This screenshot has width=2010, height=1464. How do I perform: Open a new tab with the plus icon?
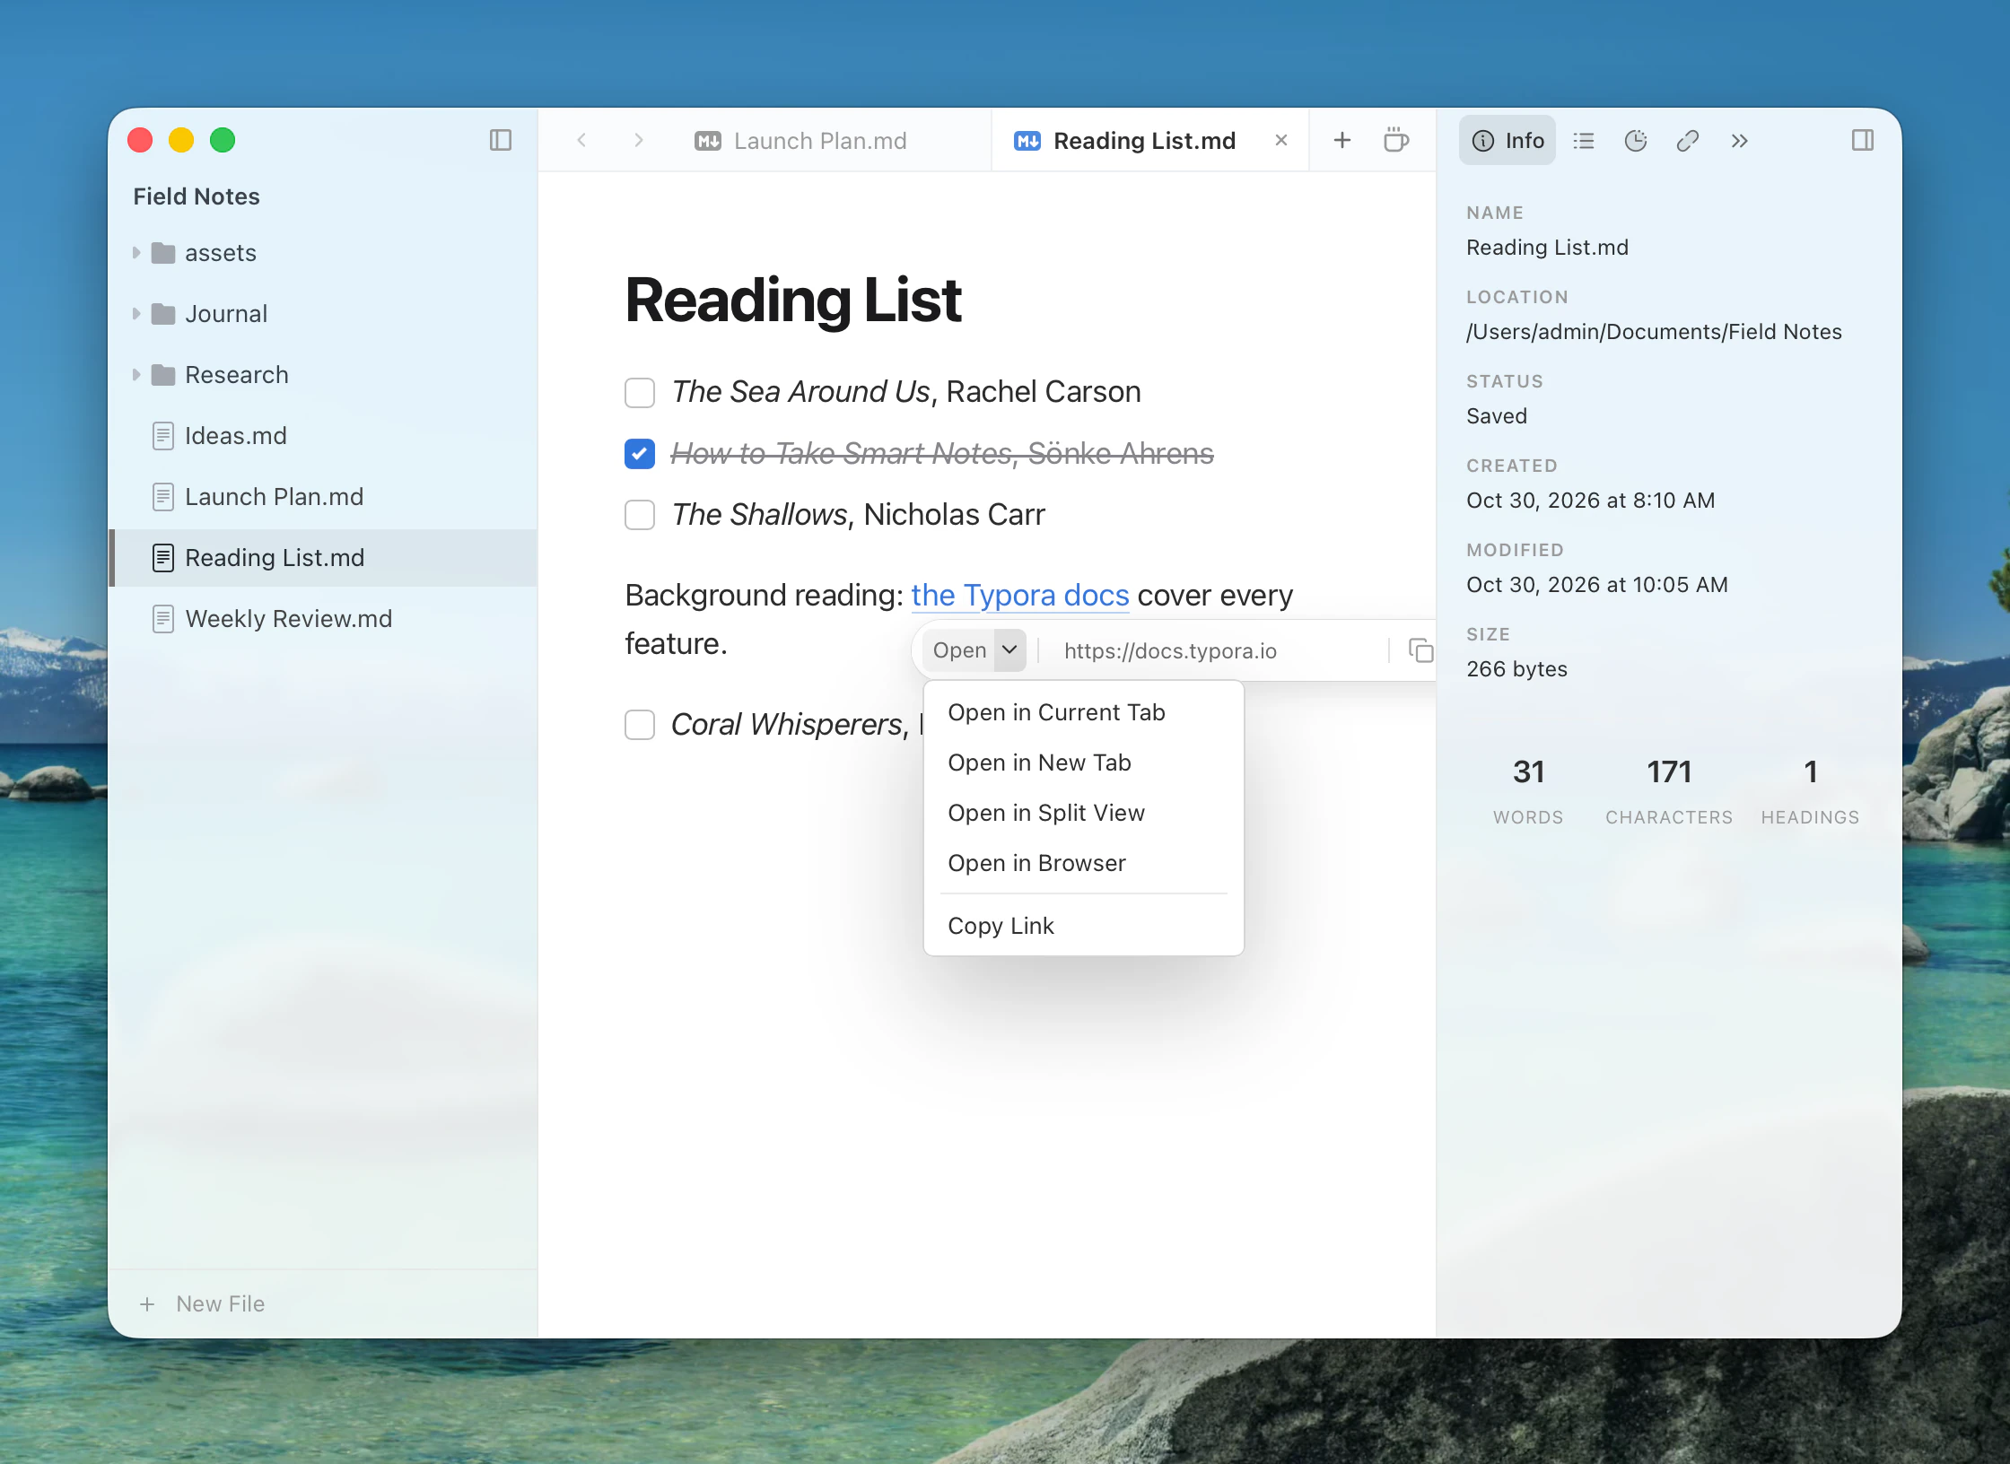pos(1342,140)
